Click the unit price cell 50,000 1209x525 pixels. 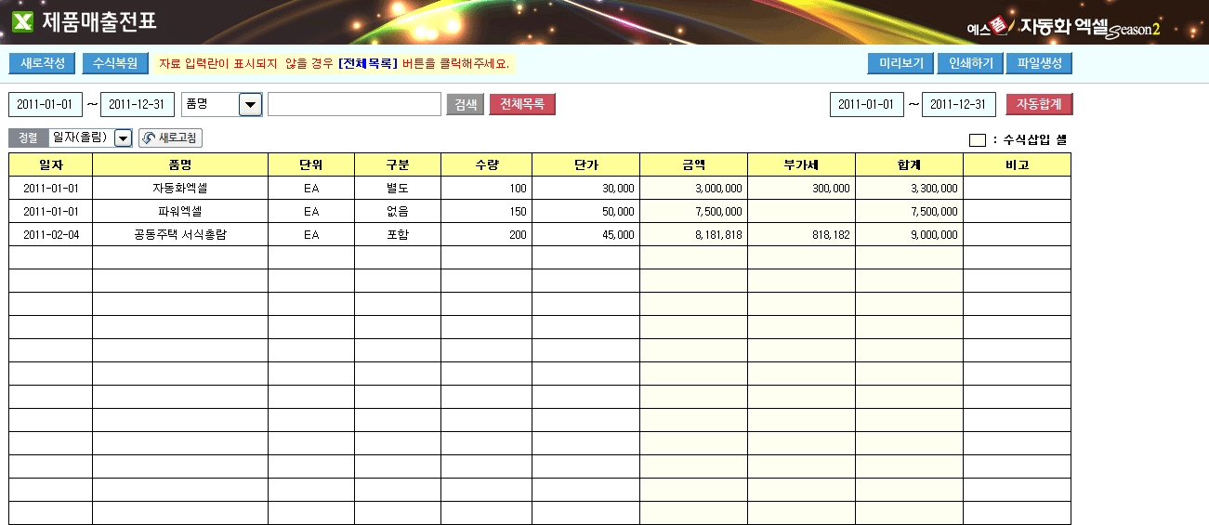(586, 211)
